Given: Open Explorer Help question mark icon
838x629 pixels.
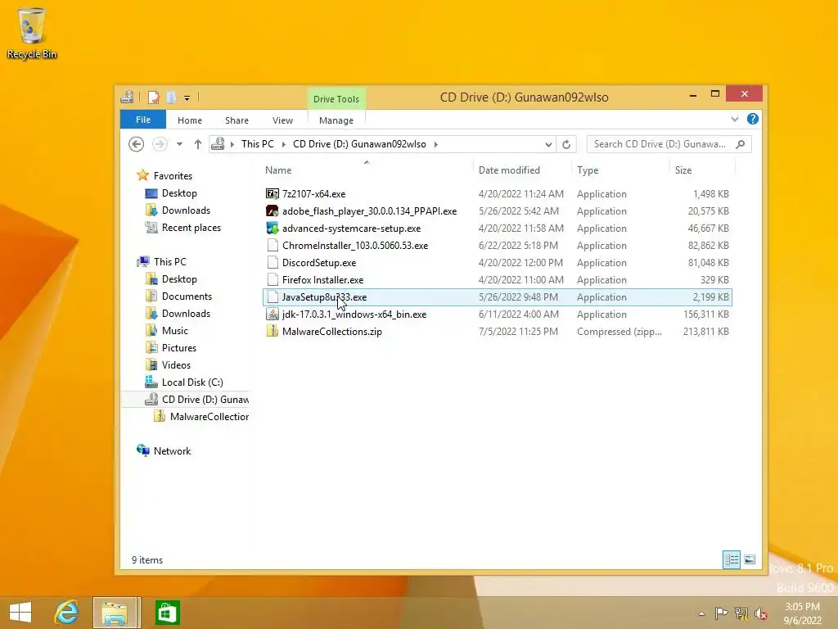Looking at the screenshot, I should [x=753, y=120].
